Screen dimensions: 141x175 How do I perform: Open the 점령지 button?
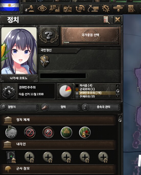click(19, 107)
